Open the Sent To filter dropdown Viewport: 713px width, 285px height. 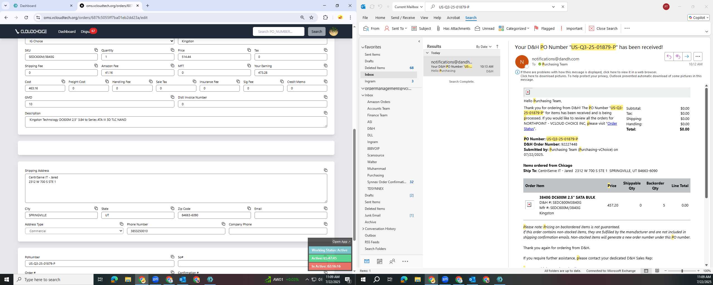click(396, 28)
